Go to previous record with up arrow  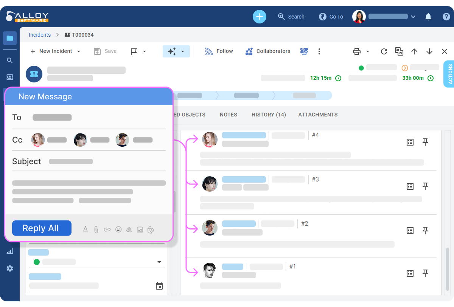[414, 51]
